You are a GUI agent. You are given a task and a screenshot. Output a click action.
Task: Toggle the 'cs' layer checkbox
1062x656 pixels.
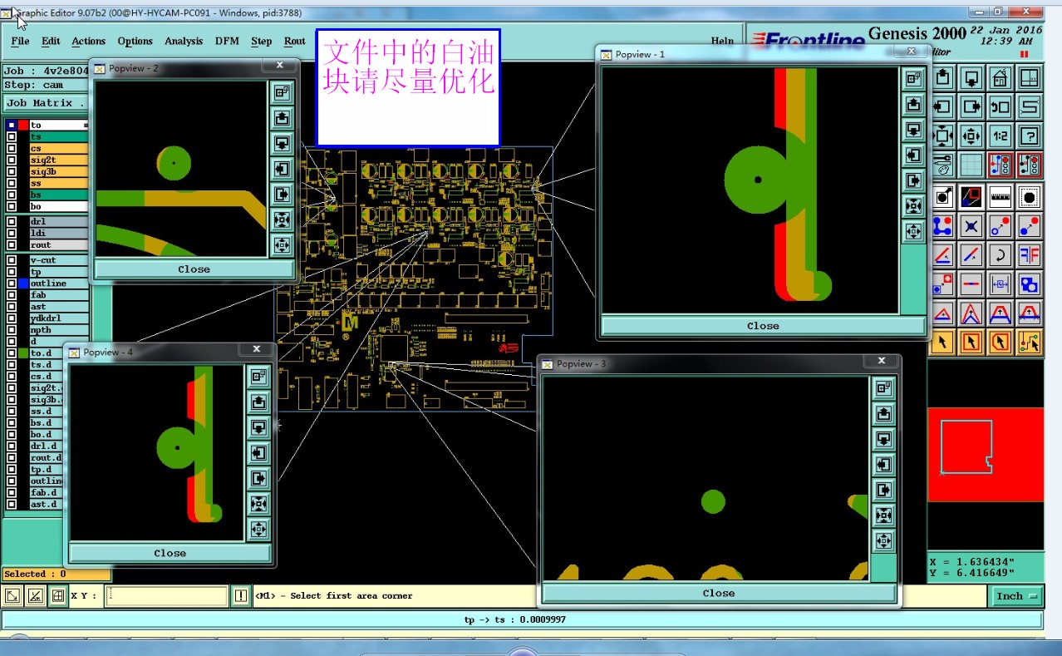click(x=12, y=148)
